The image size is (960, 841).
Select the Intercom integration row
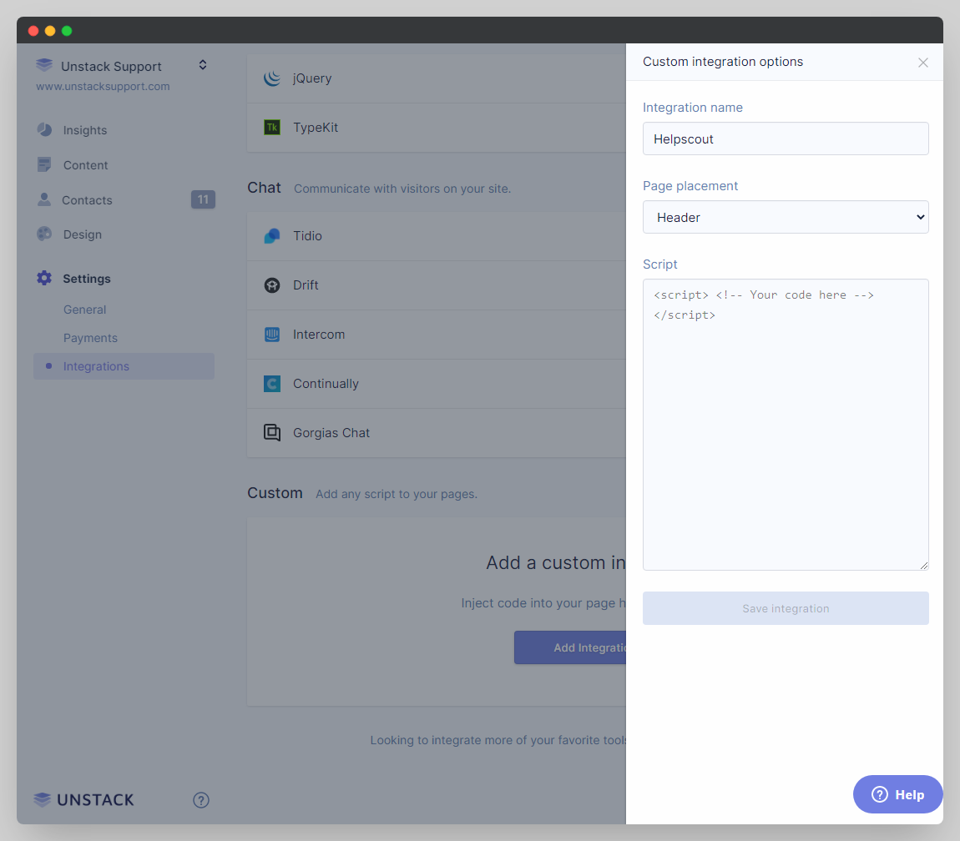pyautogui.click(x=437, y=335)
